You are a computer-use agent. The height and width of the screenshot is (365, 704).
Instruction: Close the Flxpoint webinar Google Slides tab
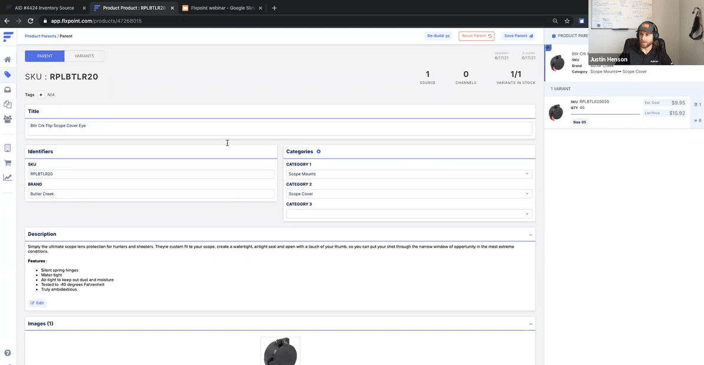point(261,8)
